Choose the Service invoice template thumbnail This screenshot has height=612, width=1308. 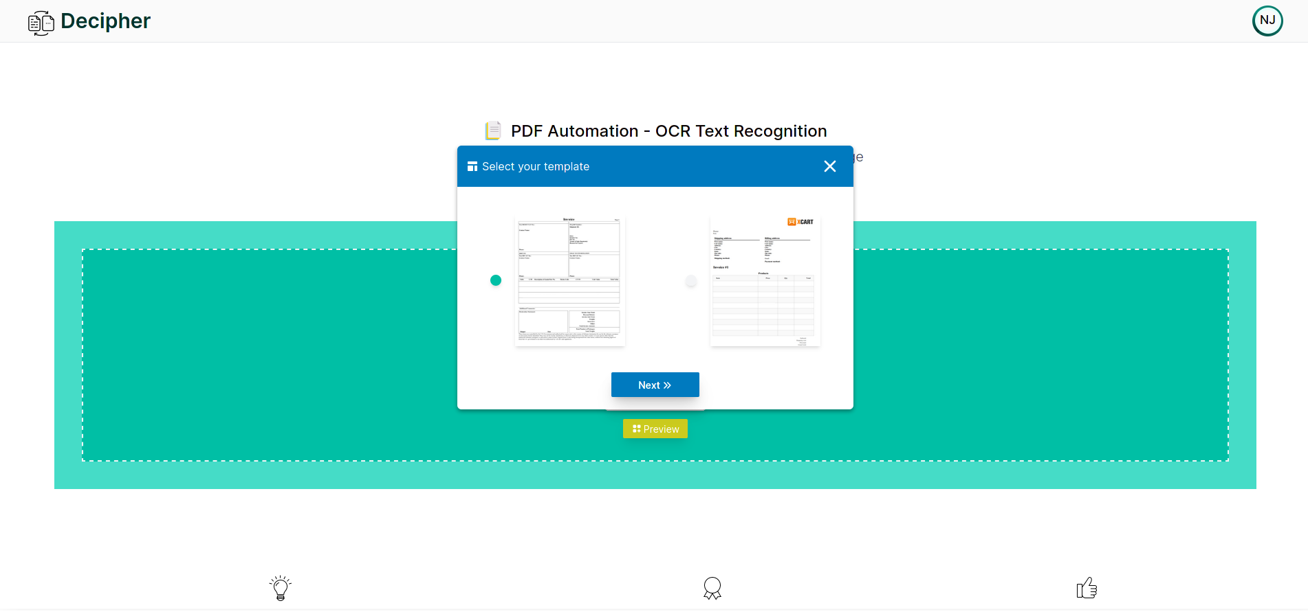coord(569,281)
